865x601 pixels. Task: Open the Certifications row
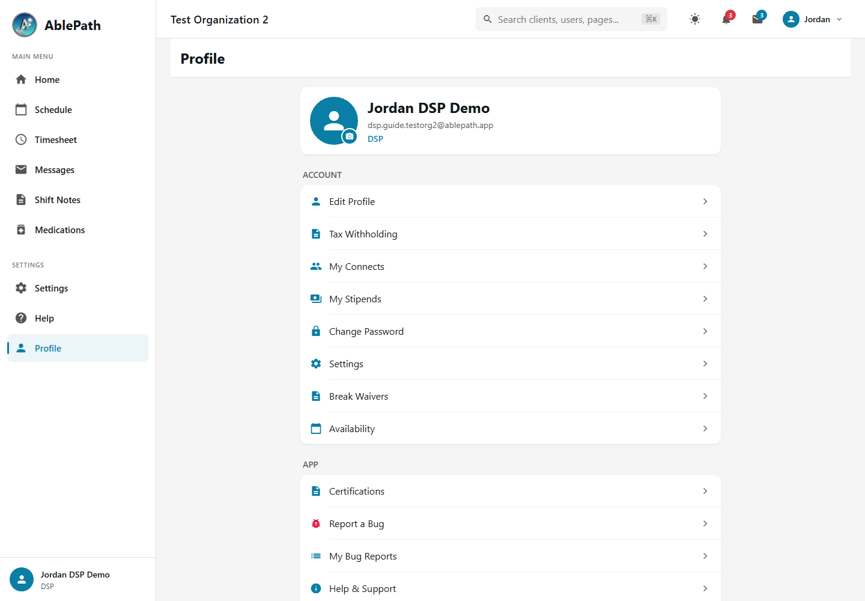(x=511, y=491)
